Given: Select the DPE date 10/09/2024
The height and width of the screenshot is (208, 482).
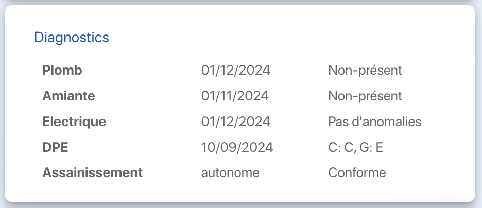Looking at the screenshot, I should pyautogui.click(x=237, y=148).
